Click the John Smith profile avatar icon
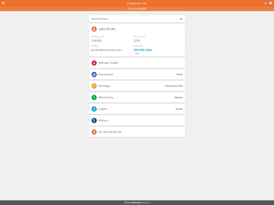Image resolution: width=274 pixels, height=205 pixels. click(x=94, y=29)
